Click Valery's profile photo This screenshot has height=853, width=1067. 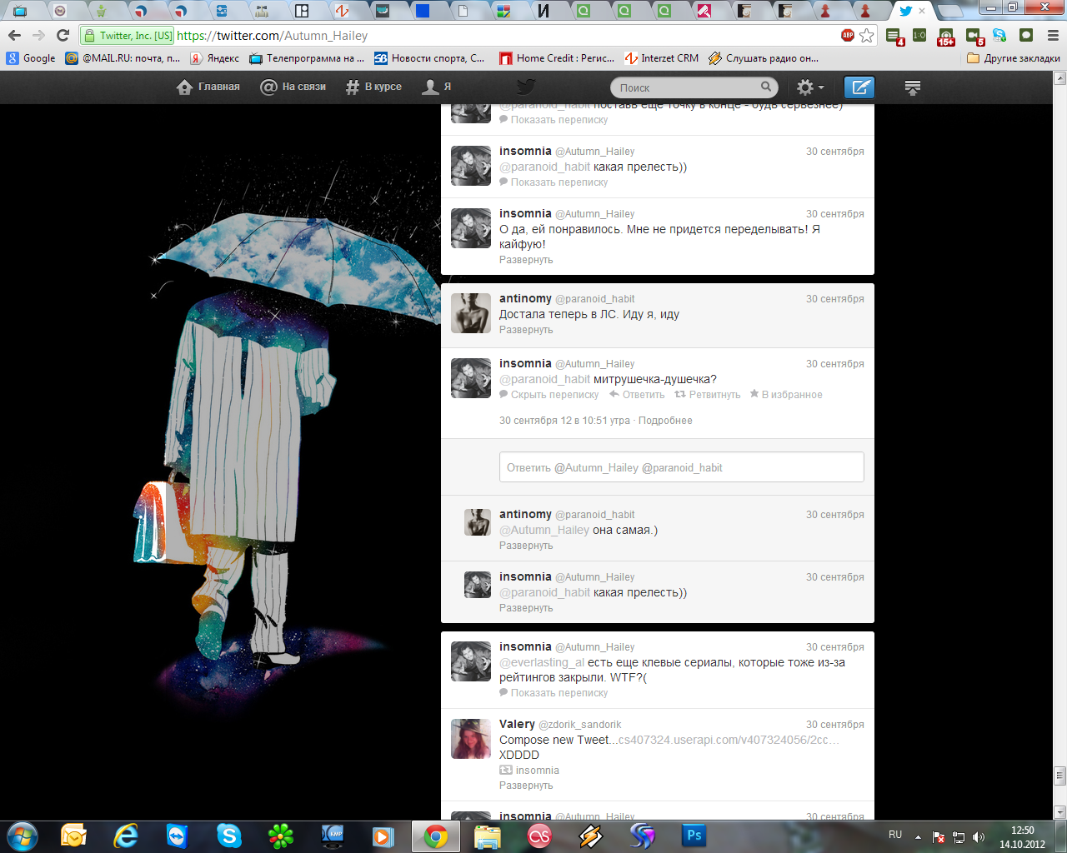[x=471, y=739]
